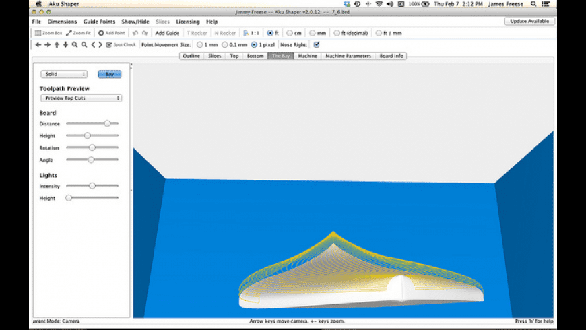Click the zoom in magnifier icon
586x330 pixels.
(75, 45)
